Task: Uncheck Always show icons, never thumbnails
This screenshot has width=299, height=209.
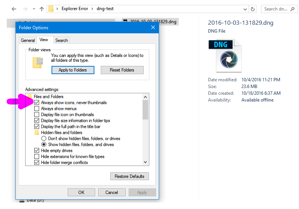Action: (x=36, y=103)
